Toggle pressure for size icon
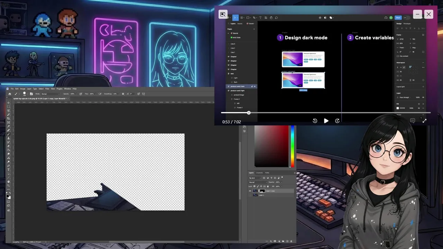The height and width of the screenshot is (249, 443). (x=138, y=94)
